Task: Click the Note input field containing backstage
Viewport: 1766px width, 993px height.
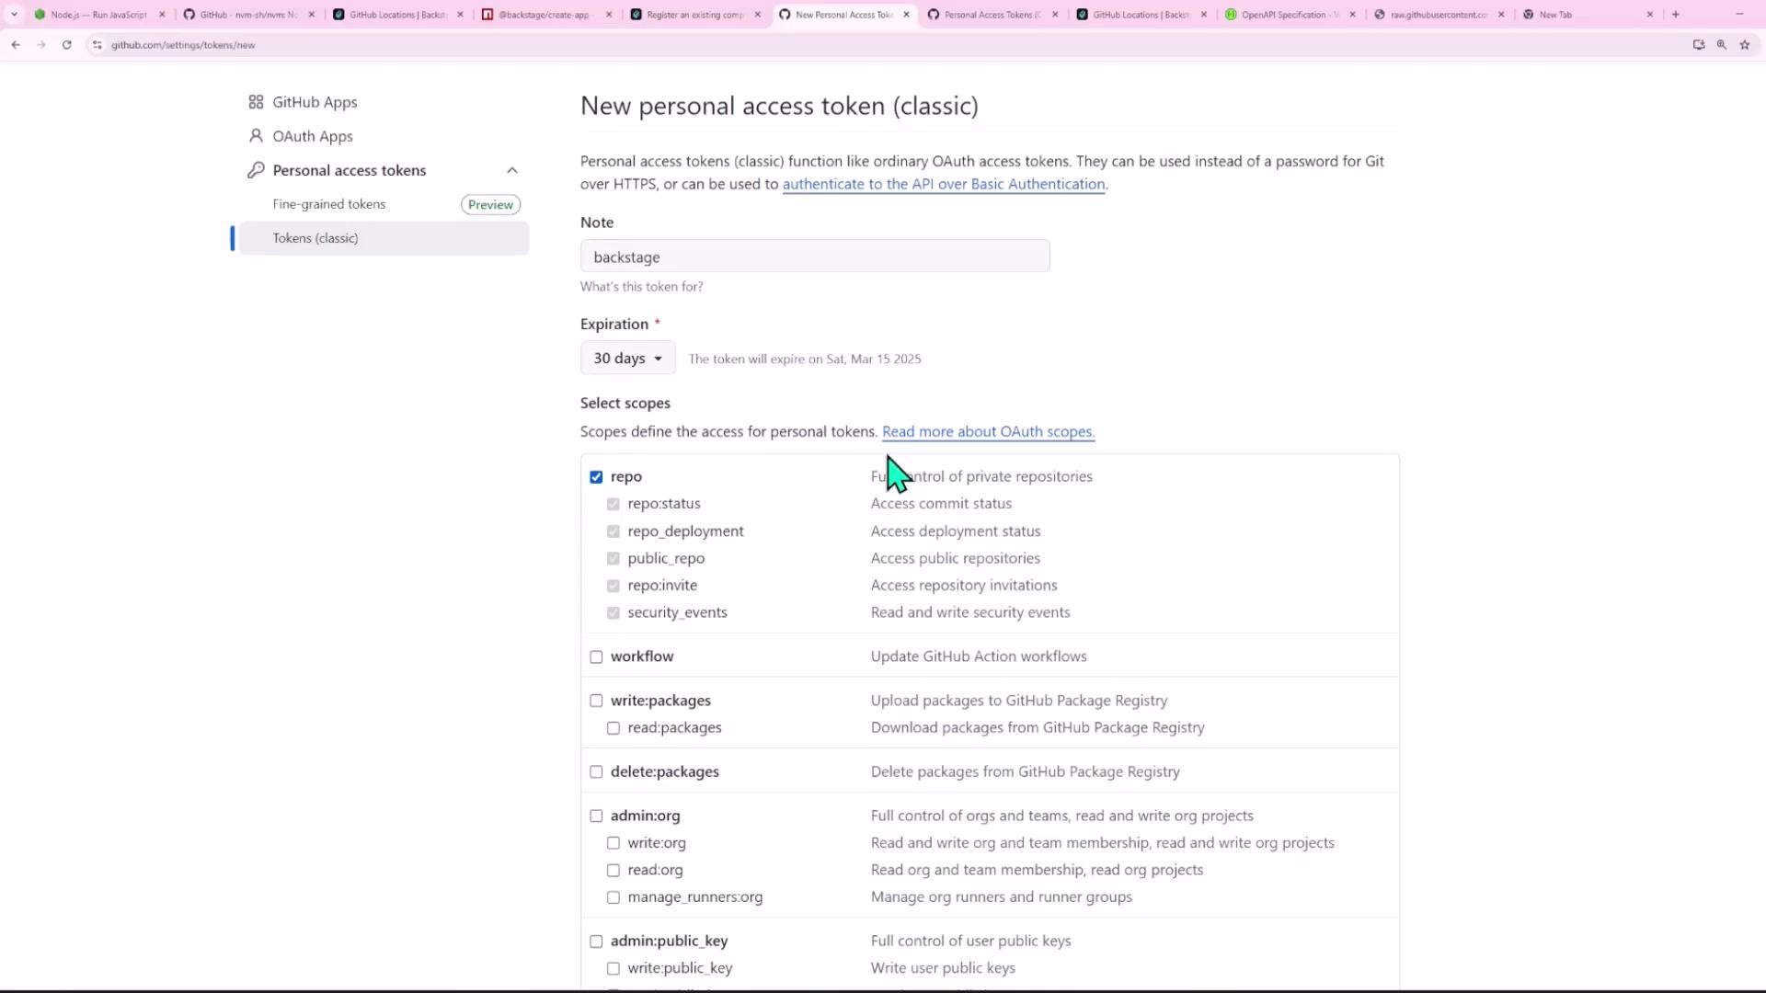Action: [815, 257]
